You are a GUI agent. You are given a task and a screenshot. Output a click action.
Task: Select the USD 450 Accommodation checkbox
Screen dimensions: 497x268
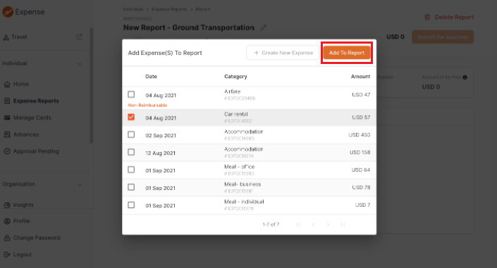pyautogui.click(x=131, y=134)
